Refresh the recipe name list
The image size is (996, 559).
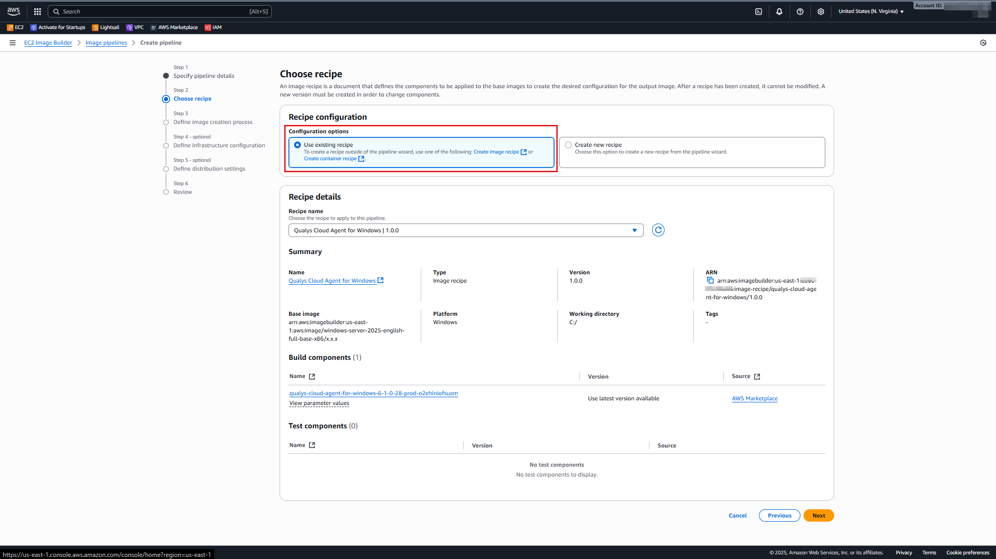(658, 230)
